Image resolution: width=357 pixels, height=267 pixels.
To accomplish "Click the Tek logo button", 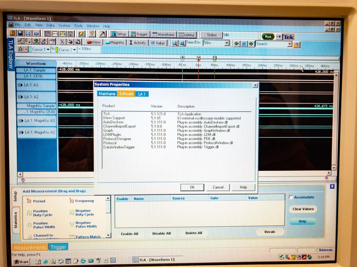I will pyautogui.click(x=288, y=37).
